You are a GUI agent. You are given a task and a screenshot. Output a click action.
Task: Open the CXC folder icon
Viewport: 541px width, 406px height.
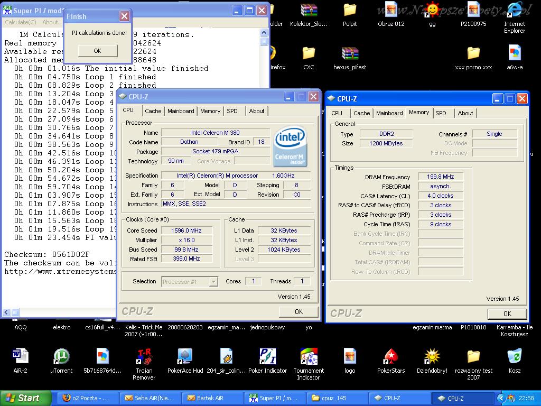pos(309,53)
